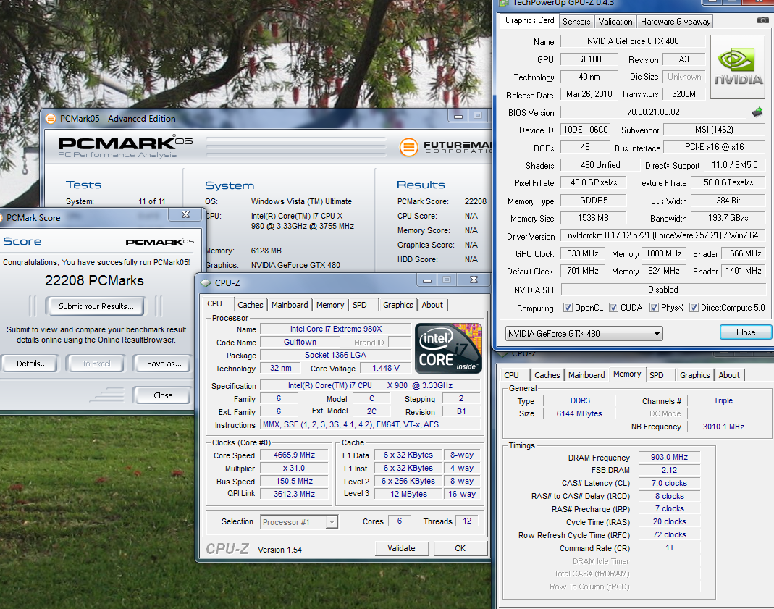Click the CPU-Z title bar icon
Screen dimensions: 774x609
pos(206,283)
